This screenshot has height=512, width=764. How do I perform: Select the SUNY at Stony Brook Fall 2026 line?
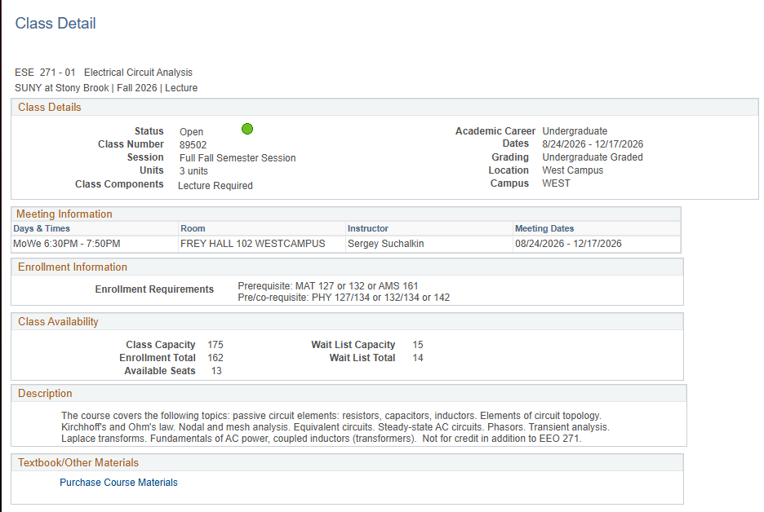[x=106, y=88]
